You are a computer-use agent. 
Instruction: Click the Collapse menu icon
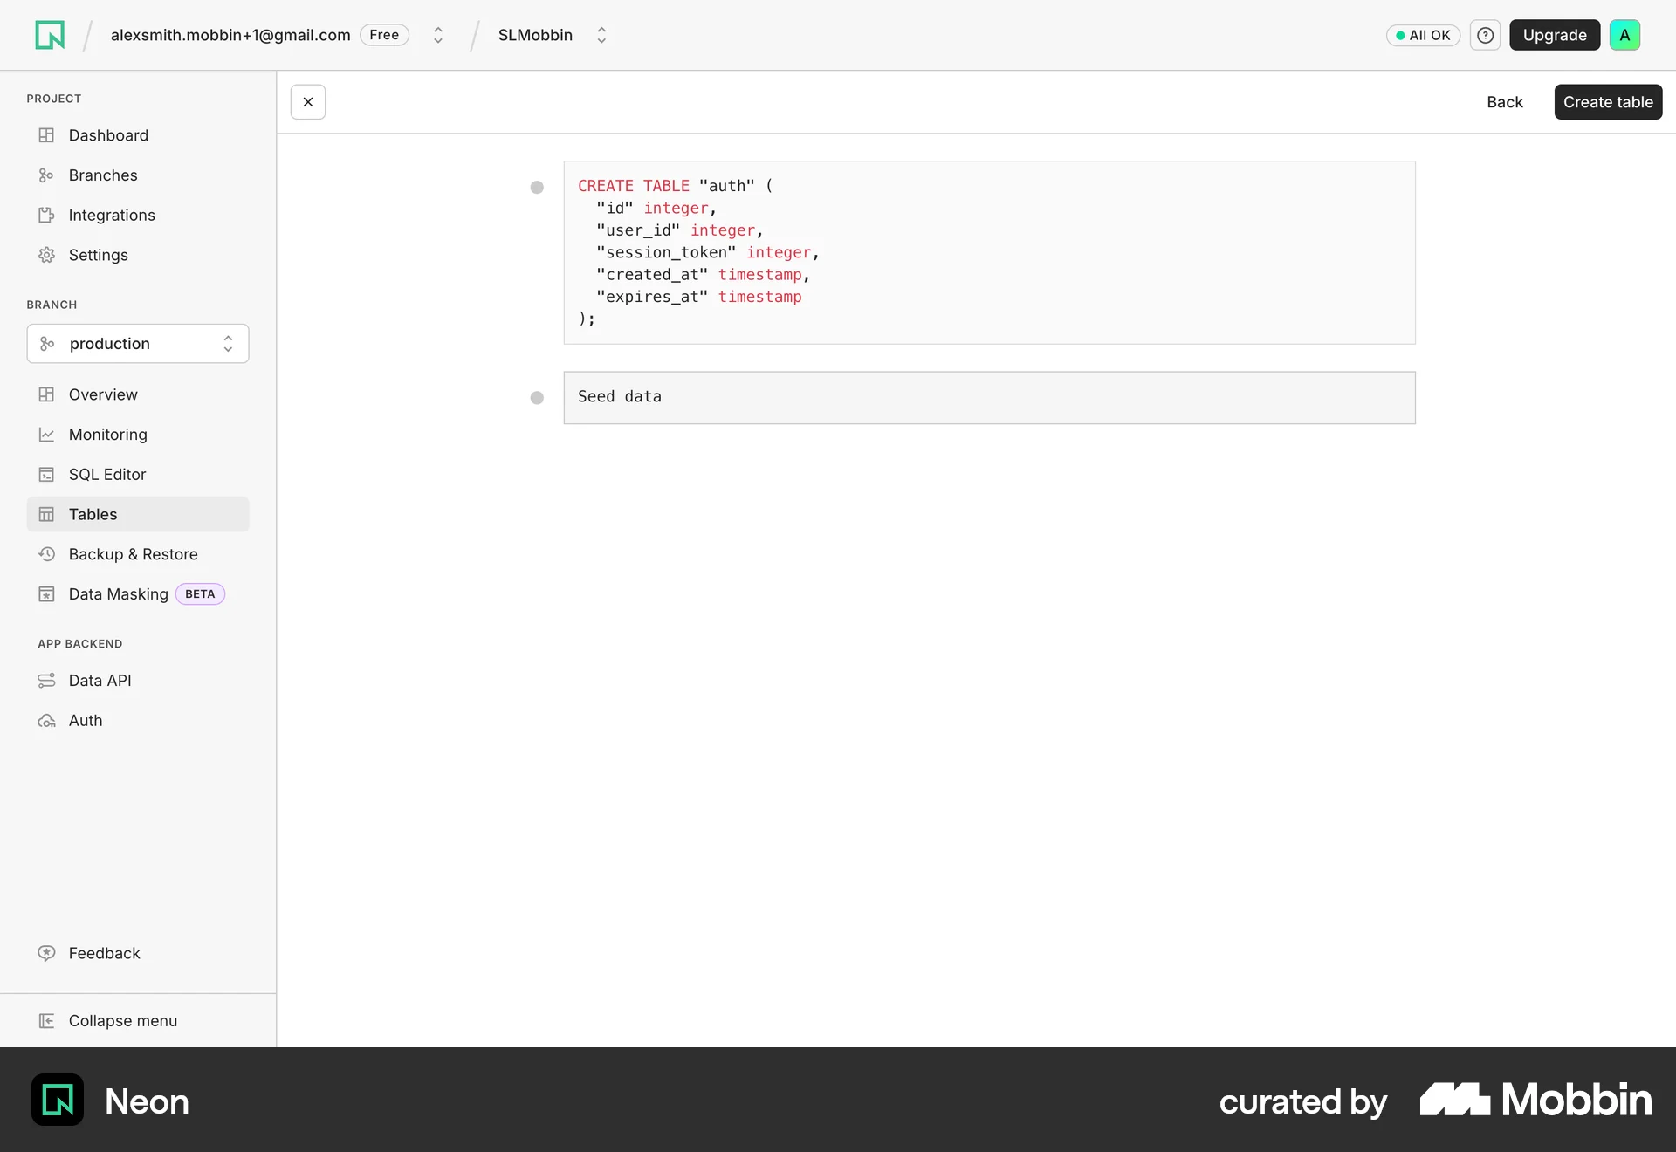click(46, 1021)
